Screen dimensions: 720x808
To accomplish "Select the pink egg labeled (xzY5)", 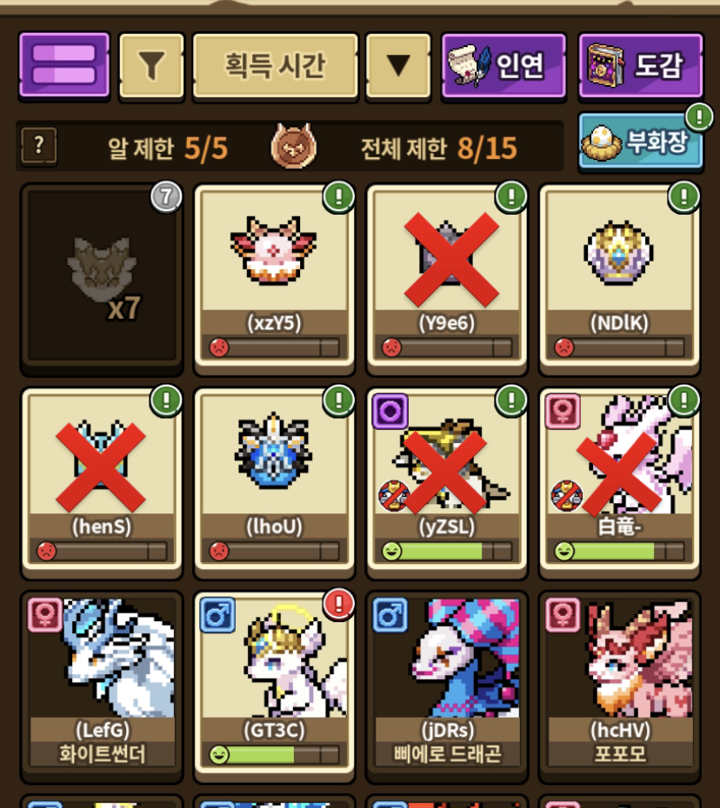I will click(275, 278).
